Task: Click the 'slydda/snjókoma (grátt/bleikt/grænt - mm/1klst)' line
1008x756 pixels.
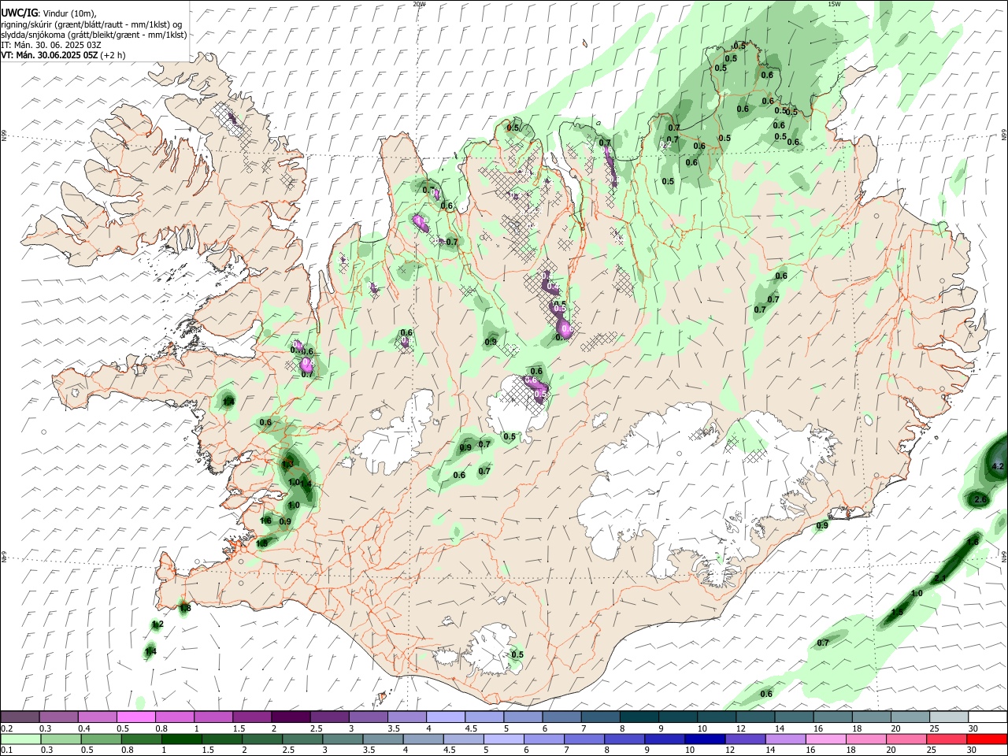Action: 94,35
